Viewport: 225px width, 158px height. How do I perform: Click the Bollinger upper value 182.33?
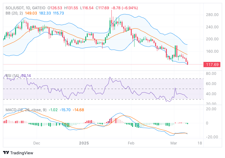45,13
